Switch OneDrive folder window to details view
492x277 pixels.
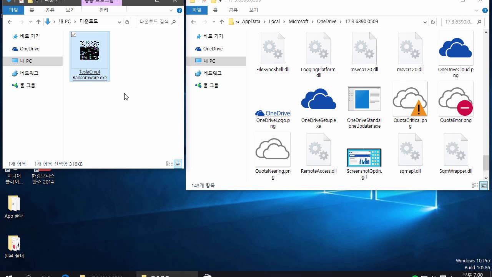475,185
